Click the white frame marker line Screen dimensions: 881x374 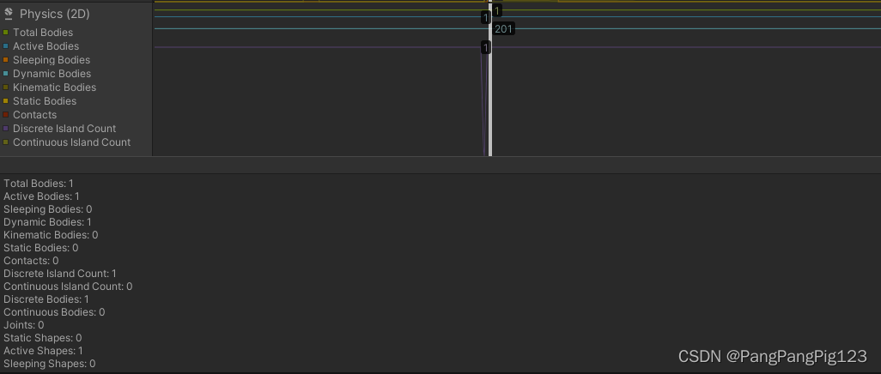pyautogui.click(x=490, y=79)
